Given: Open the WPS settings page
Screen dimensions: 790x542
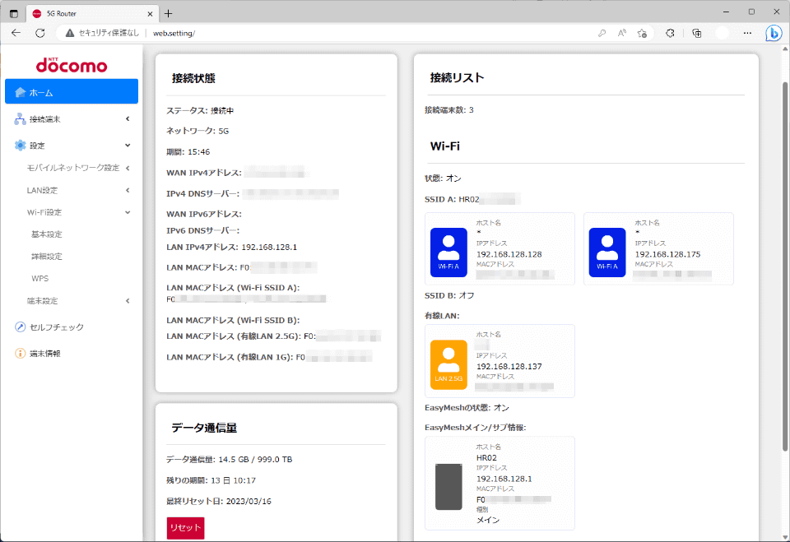Looking at the screenshot, I should 39,279.
